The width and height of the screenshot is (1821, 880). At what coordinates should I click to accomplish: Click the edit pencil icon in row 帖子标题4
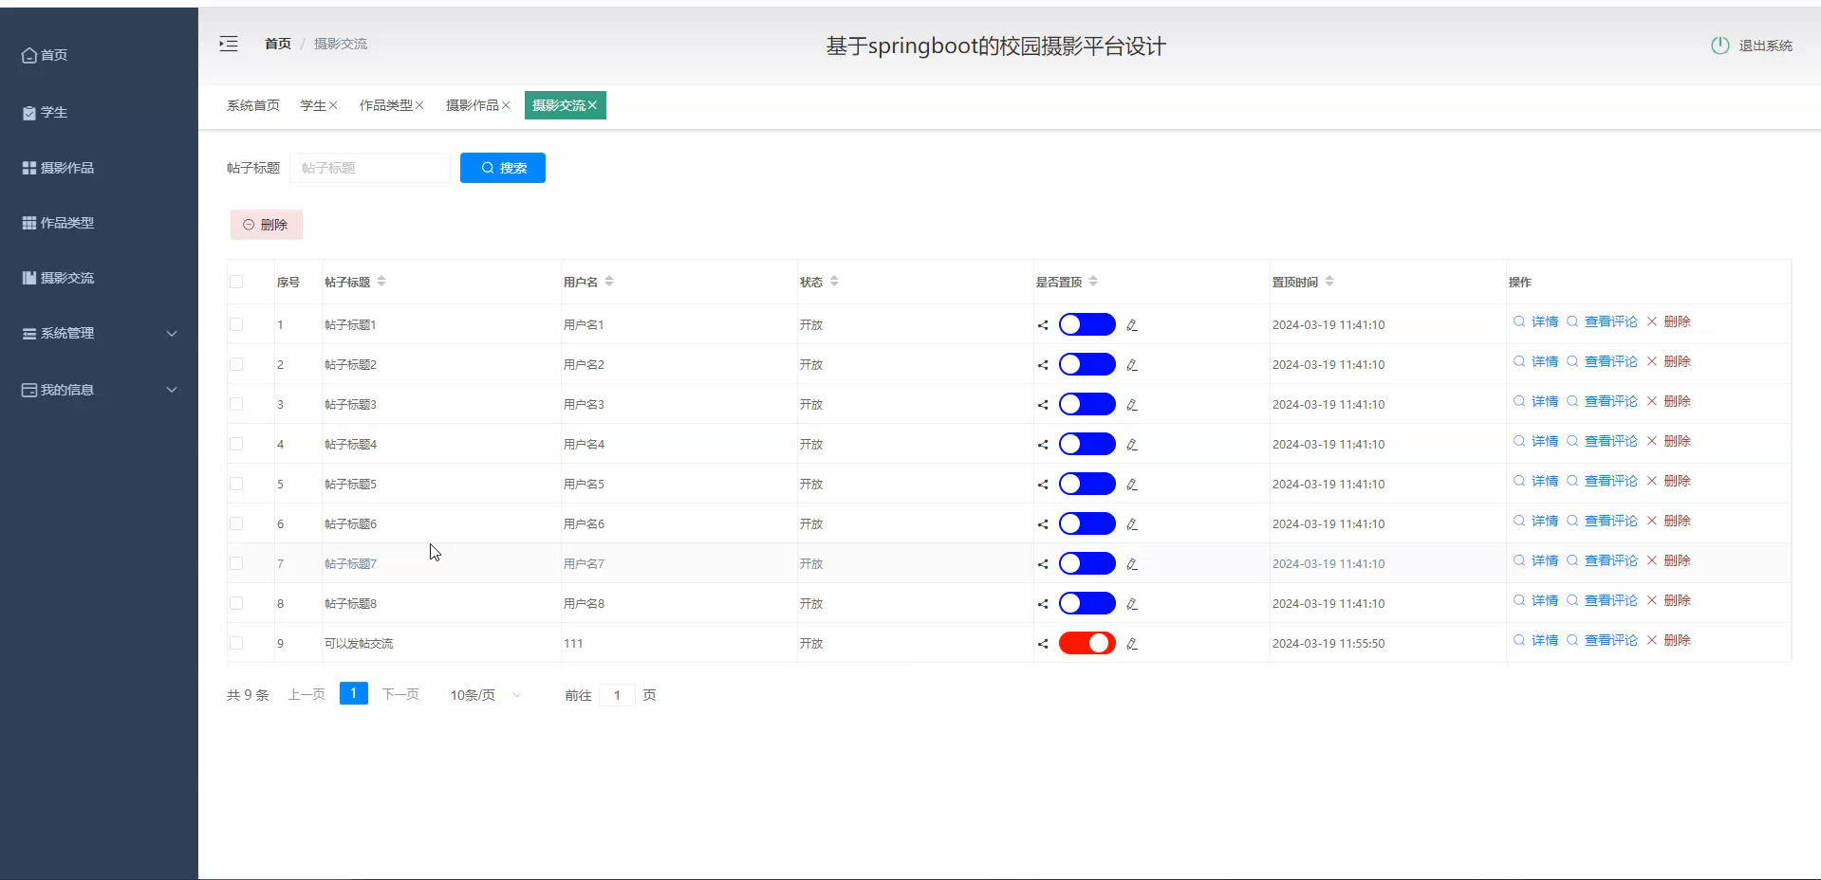pos(1132,445)
